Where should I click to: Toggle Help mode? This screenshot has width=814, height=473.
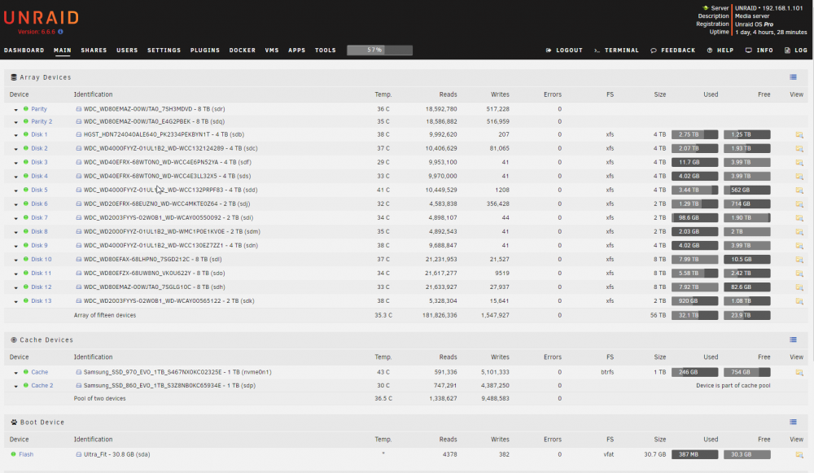click(x=720, y=50)
